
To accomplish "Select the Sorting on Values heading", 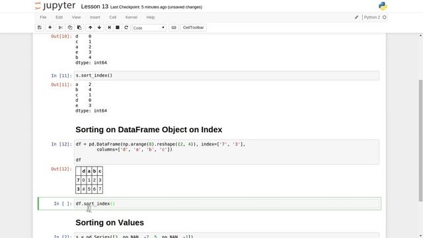I will pos(110,223).
